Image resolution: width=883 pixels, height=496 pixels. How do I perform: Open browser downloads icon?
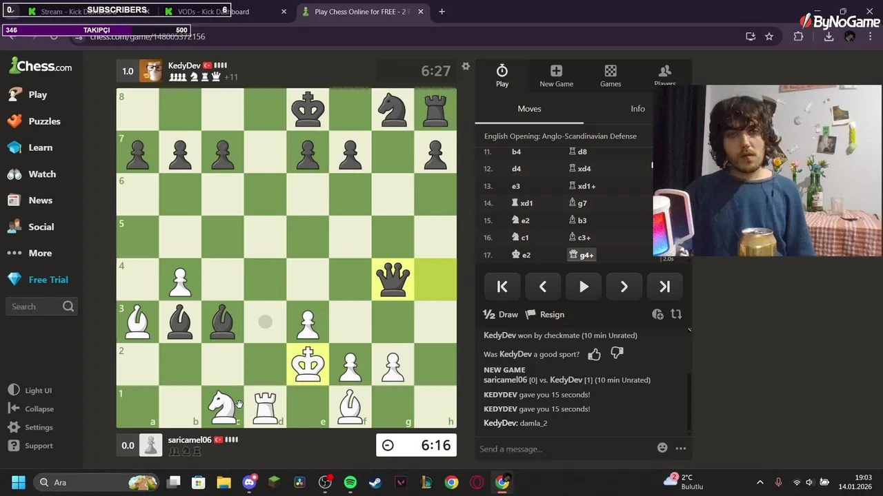(829, 37)
